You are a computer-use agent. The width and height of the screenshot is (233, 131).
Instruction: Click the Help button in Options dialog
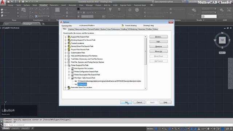165,103
